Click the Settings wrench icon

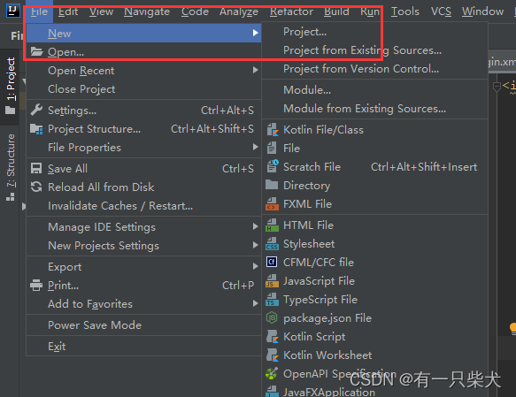36,111
